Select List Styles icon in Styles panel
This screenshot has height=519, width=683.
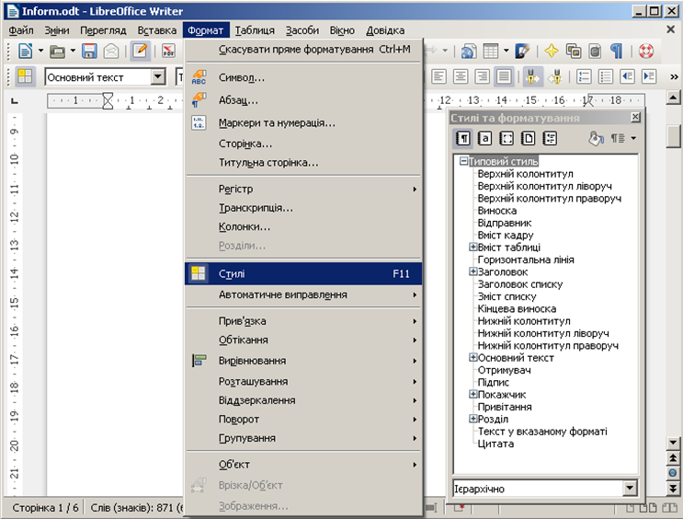tap(550, 139)
